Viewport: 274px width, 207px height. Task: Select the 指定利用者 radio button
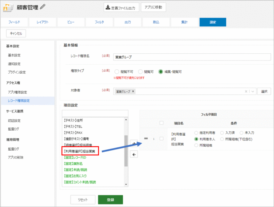[x=196, y=133]
